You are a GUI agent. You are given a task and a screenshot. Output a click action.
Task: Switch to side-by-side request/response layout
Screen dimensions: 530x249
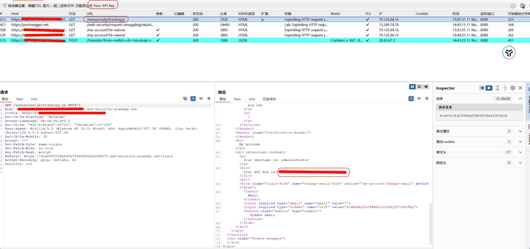tap(413, 87)
